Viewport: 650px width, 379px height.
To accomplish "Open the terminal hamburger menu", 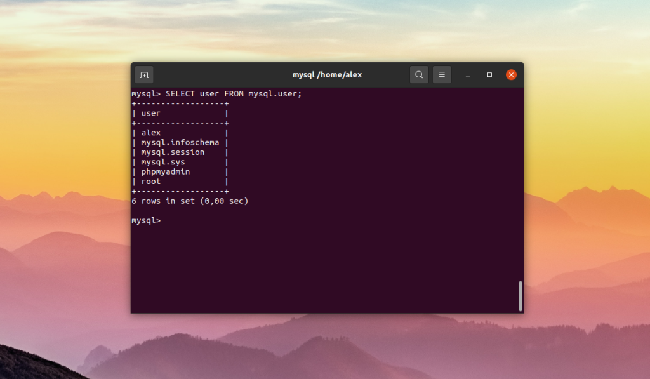I will 442,75.
